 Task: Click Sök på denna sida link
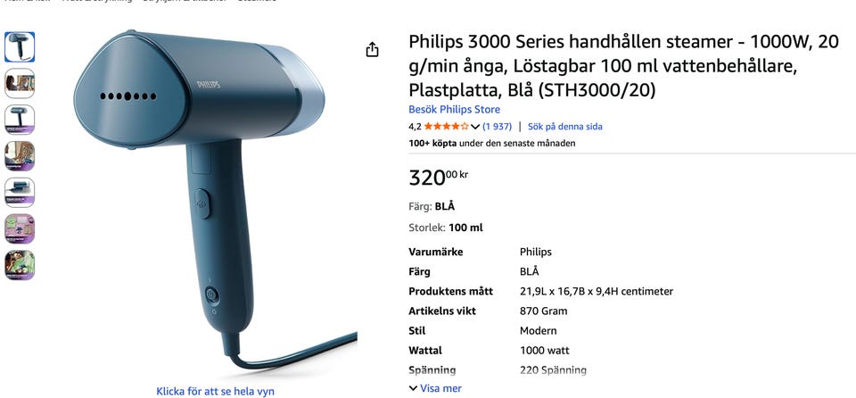pos(565,127)
